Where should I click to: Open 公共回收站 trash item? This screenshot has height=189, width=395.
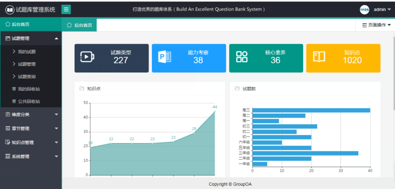tap(28, 101)
